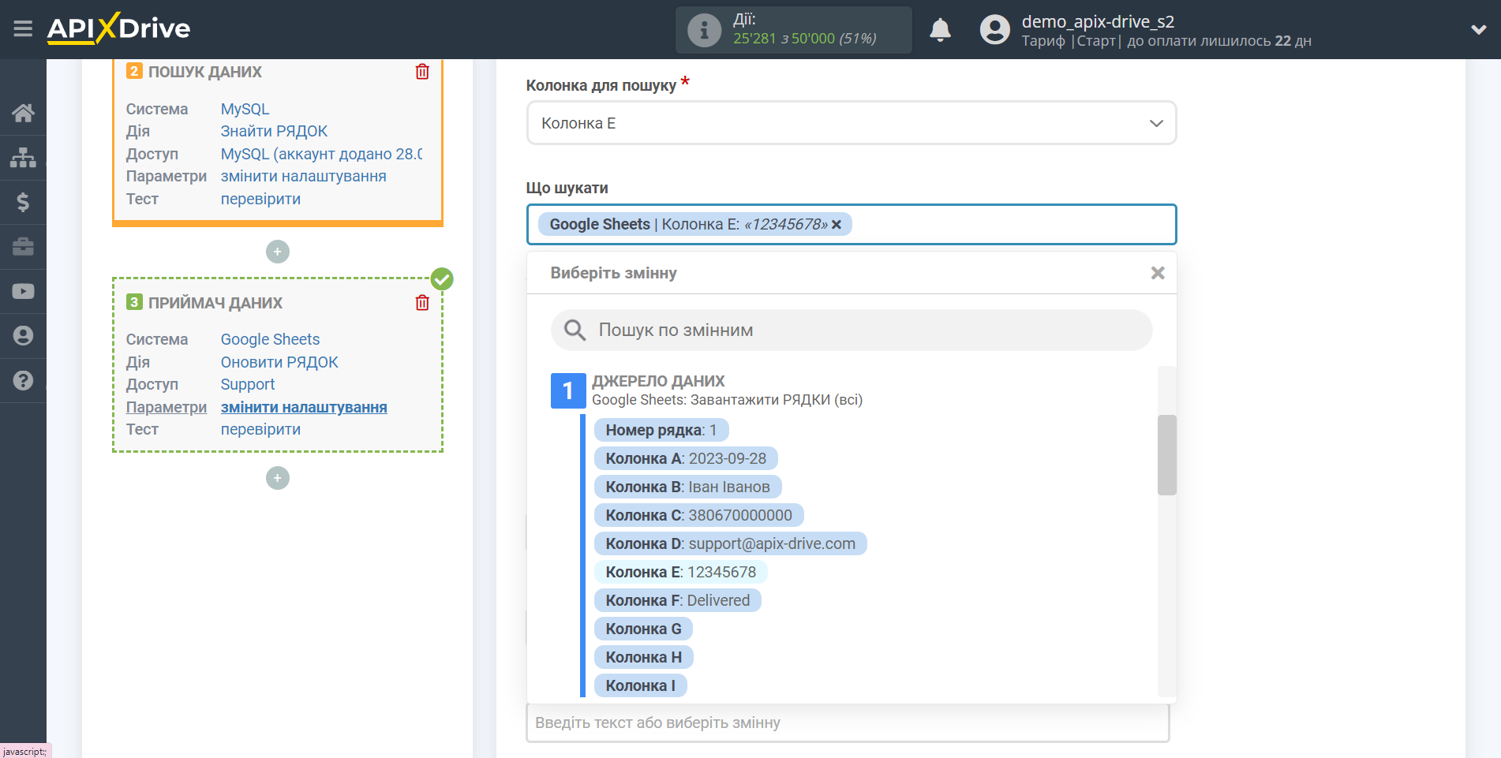
Task: Click the Введіть текст або виберіть змінну field
Action: (x=848, y=723)
